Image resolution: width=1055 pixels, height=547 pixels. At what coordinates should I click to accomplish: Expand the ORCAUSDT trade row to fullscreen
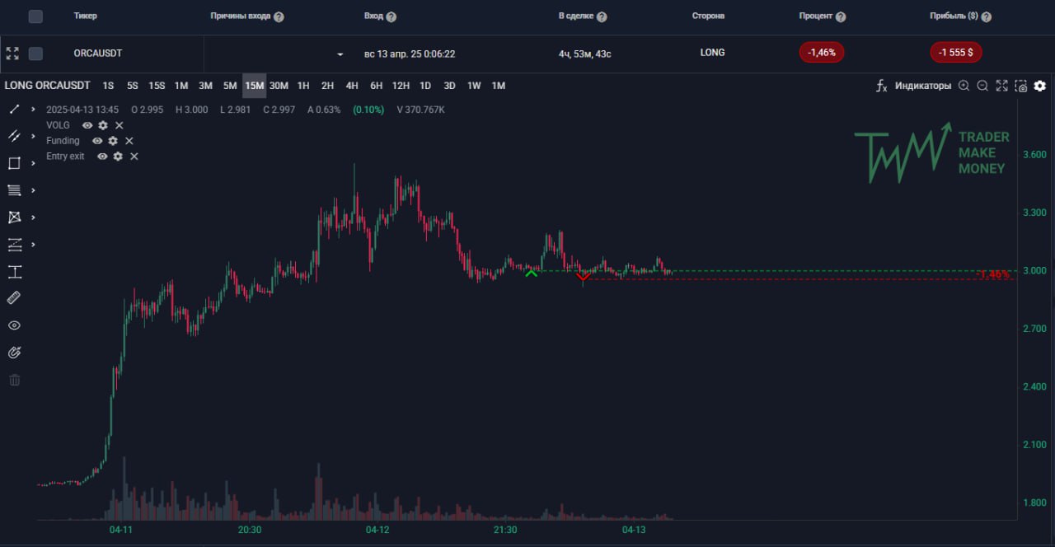click(12, 54)
